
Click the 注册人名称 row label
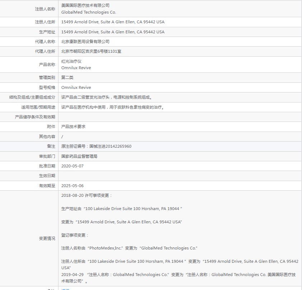(45, 9)
